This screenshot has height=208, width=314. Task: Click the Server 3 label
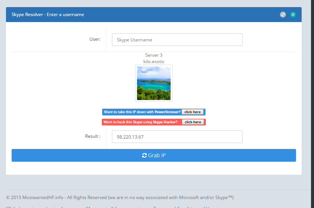154,55
